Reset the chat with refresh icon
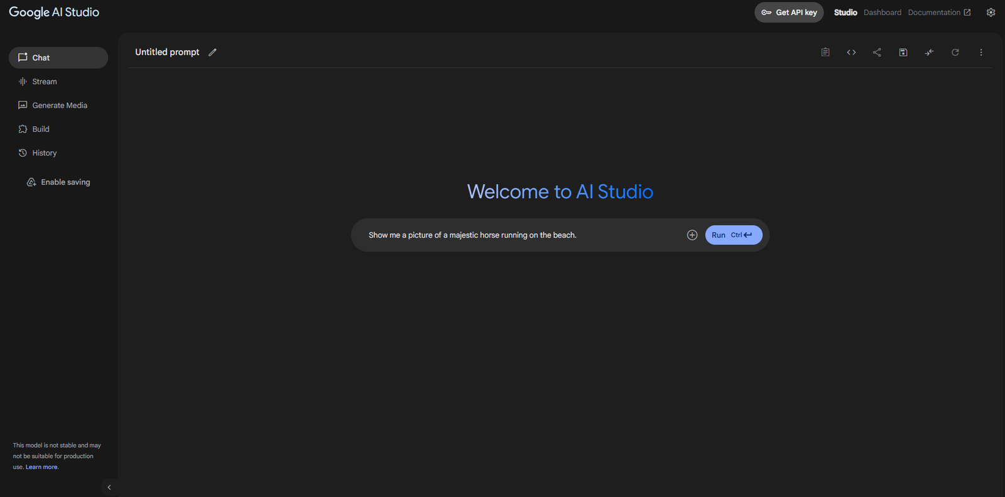Image resolution: width=1005 pixels, height=497 pixels. (955, 53)
